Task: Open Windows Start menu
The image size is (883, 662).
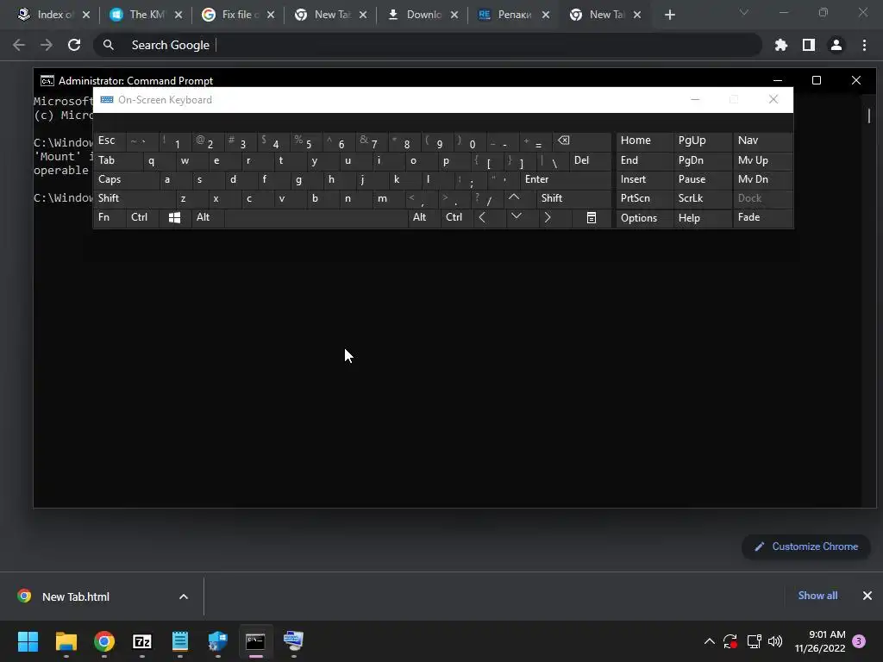Action: coord(28,641)
